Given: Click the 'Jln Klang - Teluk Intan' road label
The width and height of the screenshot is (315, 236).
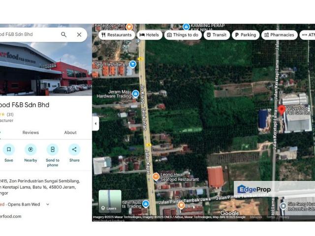Looking at the screenshot, I should pos(143,108).
